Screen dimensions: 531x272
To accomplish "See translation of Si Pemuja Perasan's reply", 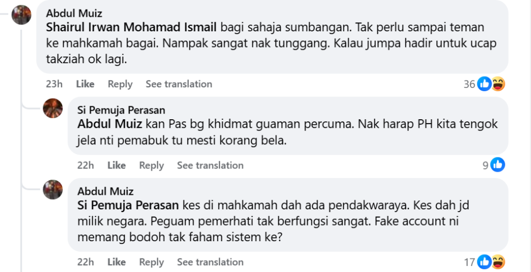I will 210,165.
